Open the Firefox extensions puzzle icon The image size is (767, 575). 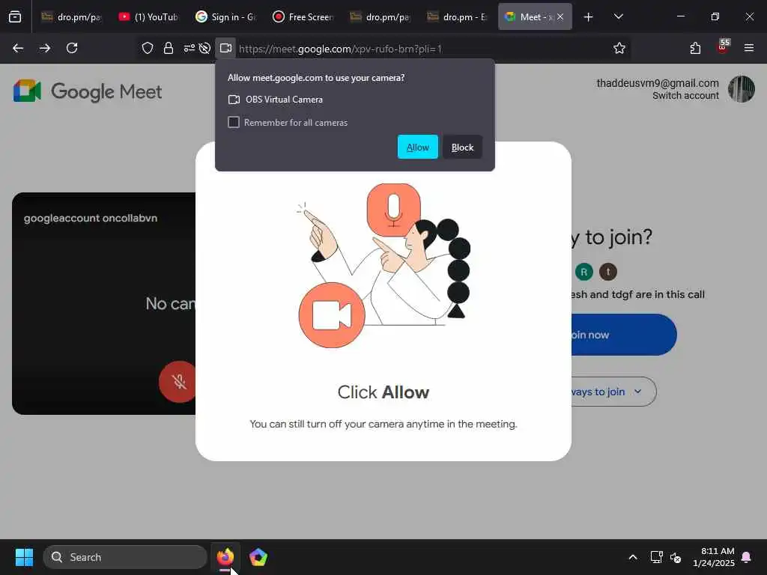click(695, 48)
